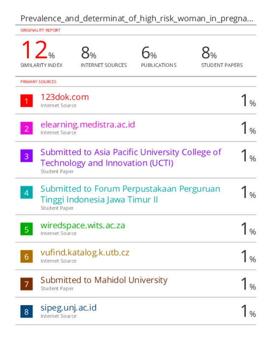Click the navy number 8 source badge

tap(26, 312)
